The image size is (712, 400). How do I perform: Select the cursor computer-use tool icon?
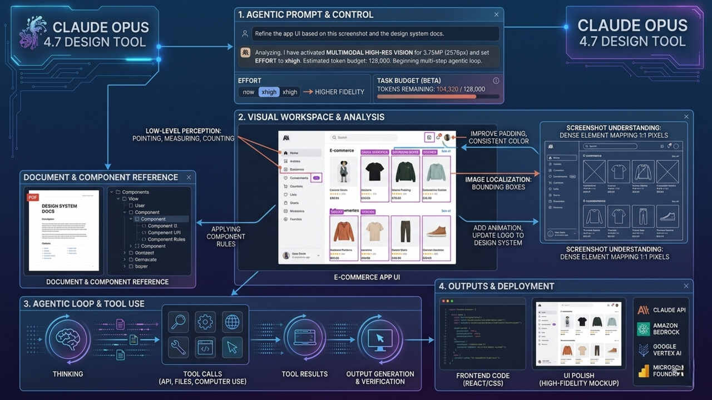click(x=232, y=348)
